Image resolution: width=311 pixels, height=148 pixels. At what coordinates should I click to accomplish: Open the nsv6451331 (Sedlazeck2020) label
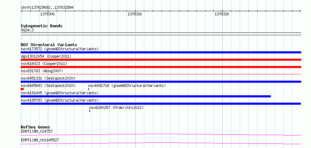48,78
